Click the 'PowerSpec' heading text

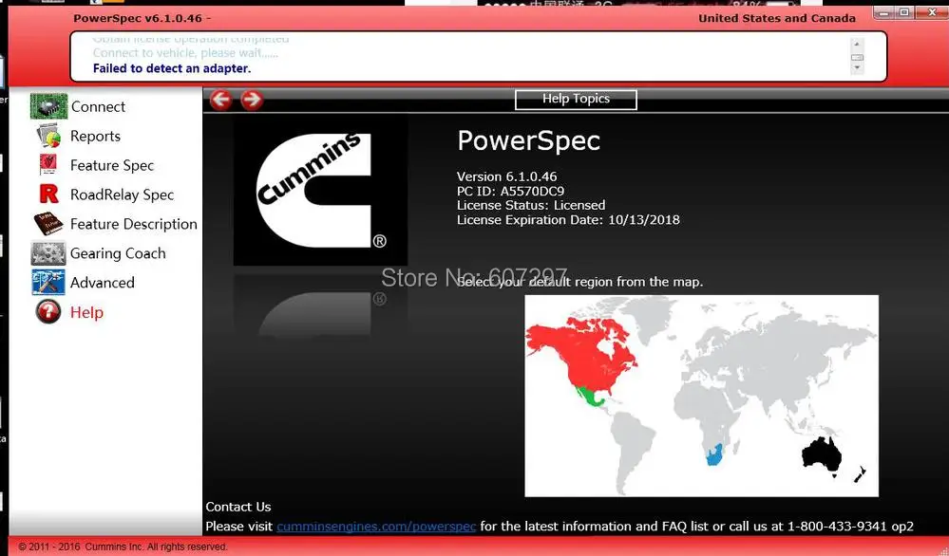tap(529, 140)
